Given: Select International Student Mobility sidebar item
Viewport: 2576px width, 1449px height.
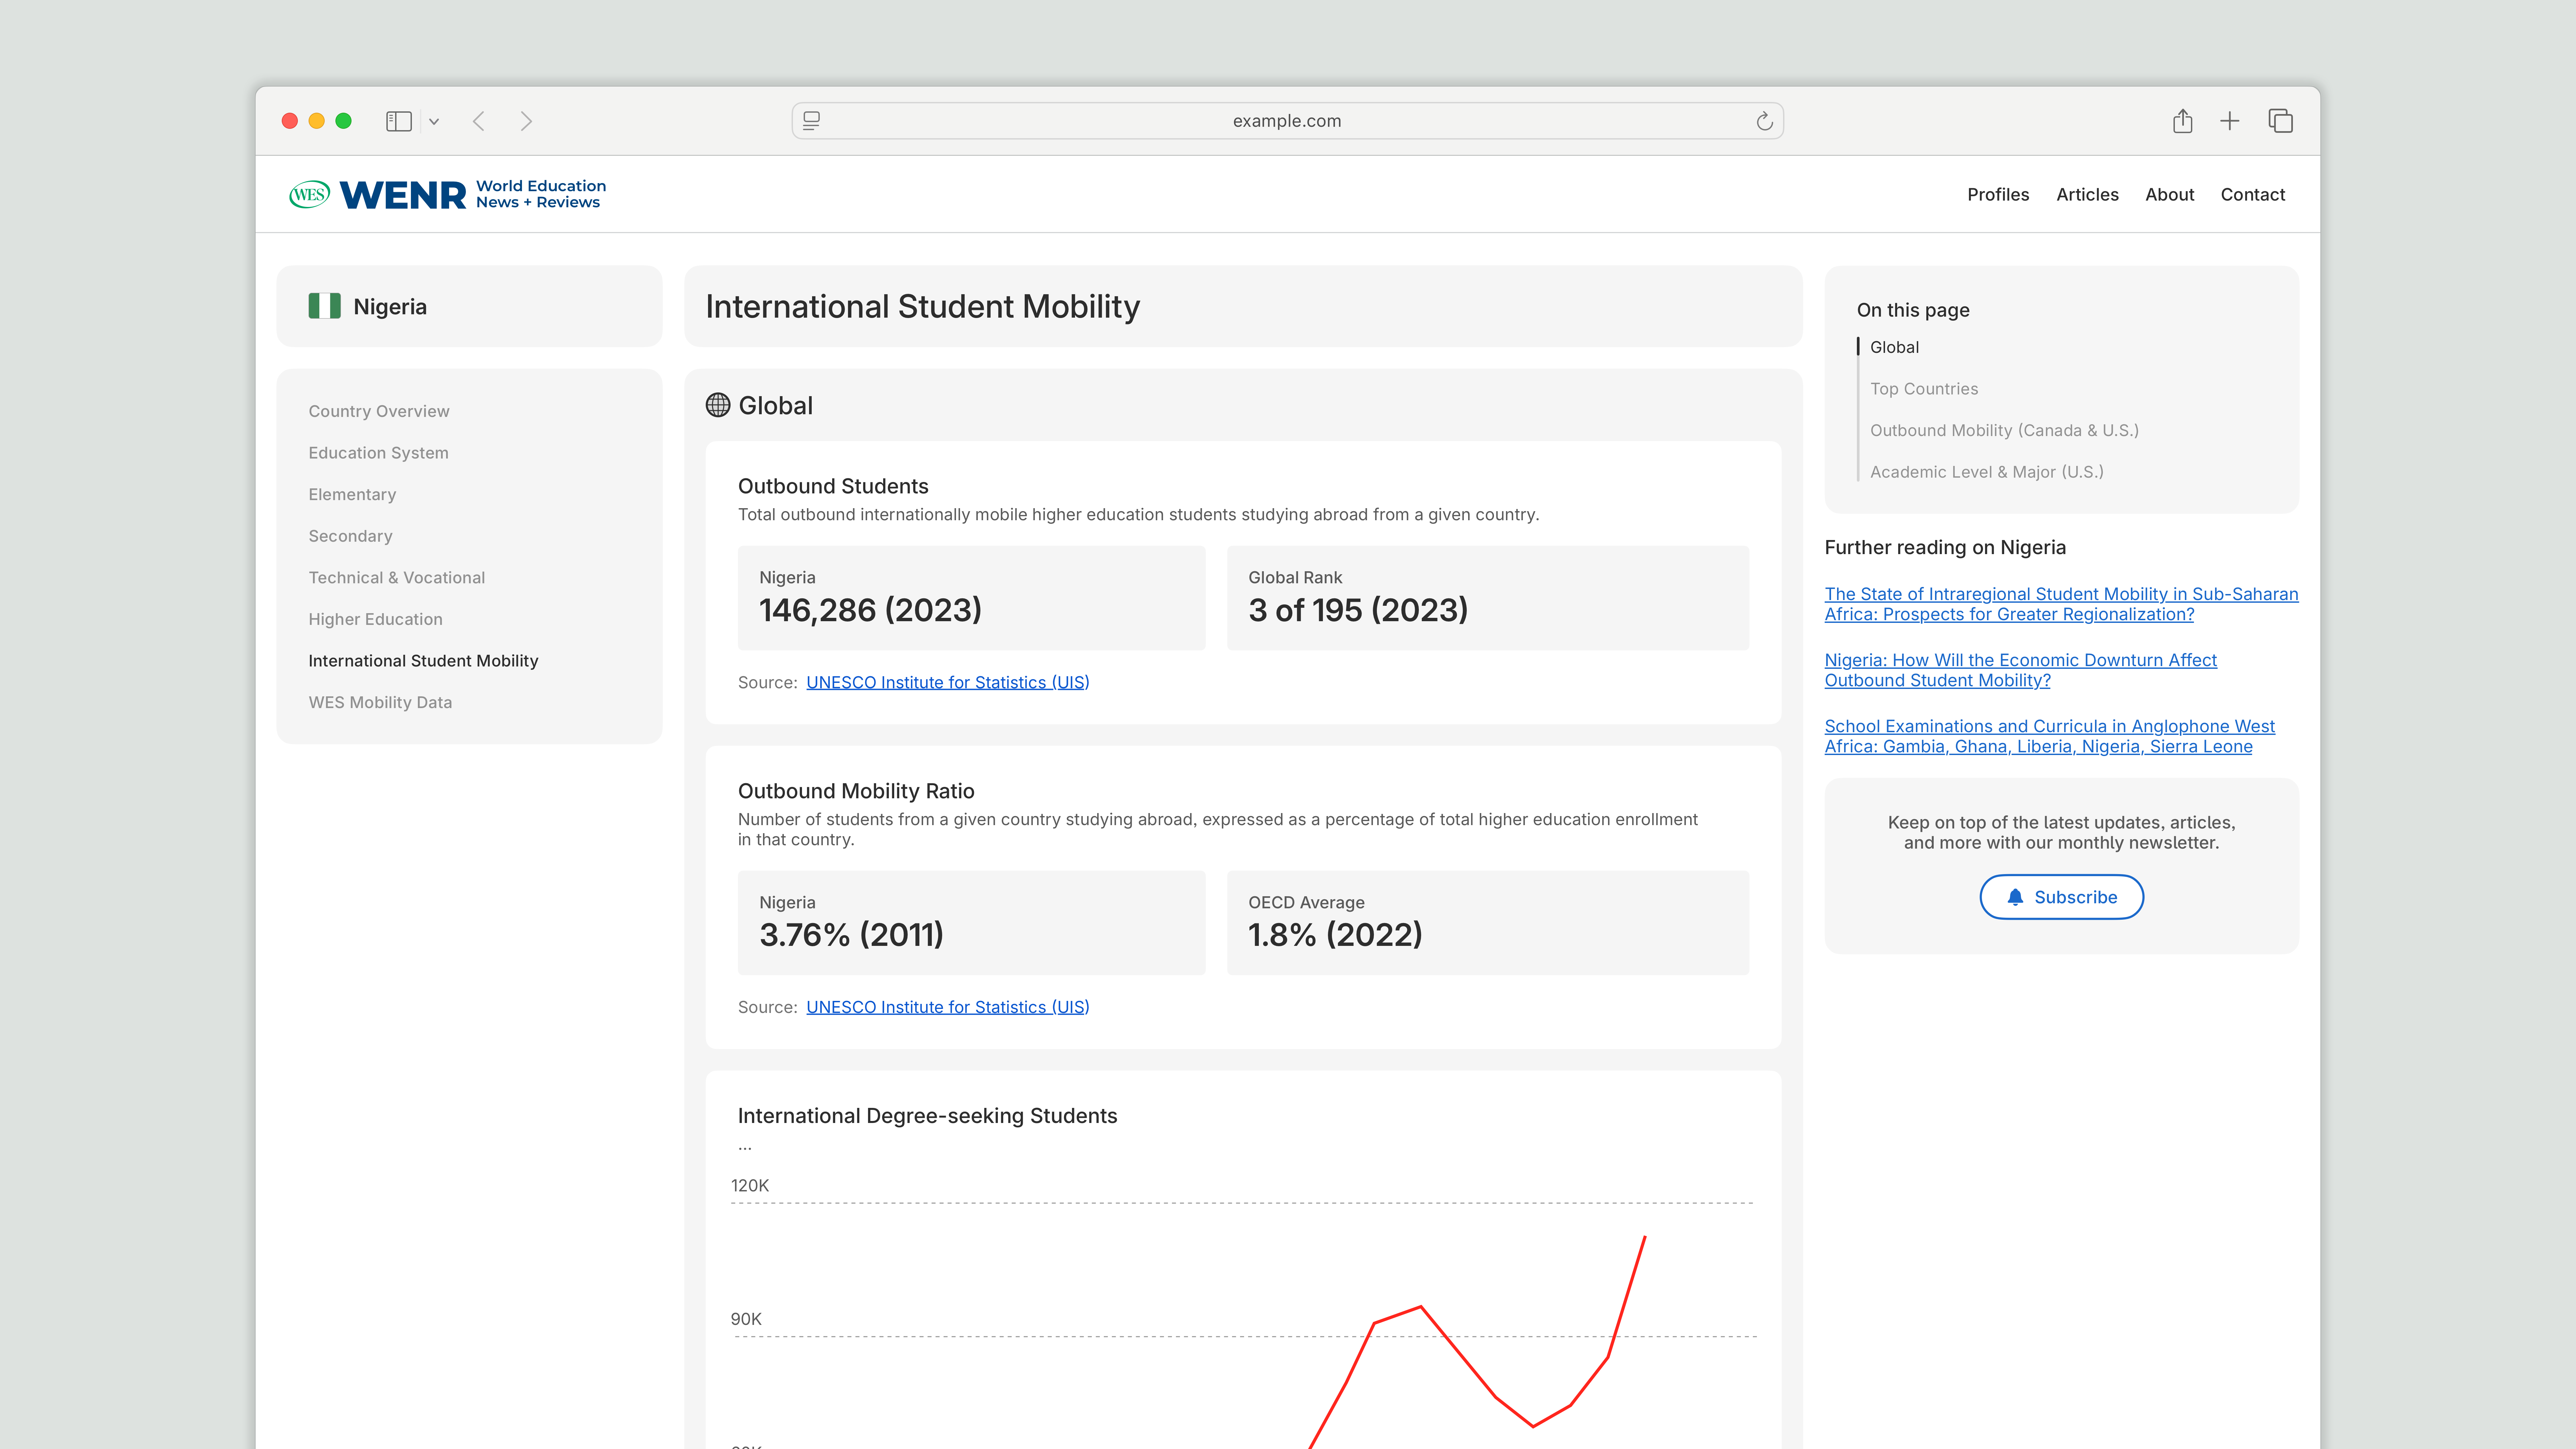Looking at the screenshot, I should point(423,661).
